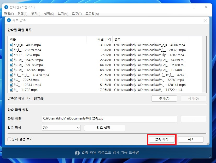Click the 11.2MB size cell
This screenshot has width=216, height=163.
point(105,80)
